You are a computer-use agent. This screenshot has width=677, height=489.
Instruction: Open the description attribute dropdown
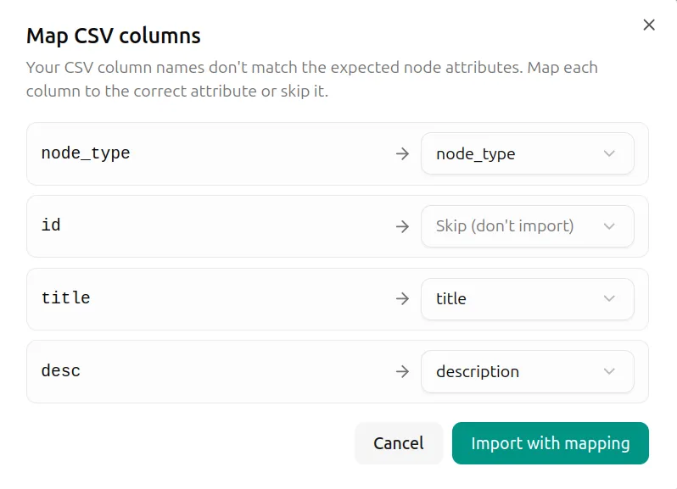coord(527,371)
